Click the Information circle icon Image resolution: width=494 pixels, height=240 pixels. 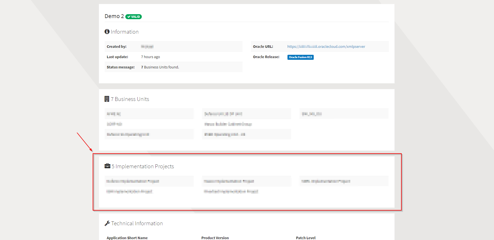click(107, 32)
